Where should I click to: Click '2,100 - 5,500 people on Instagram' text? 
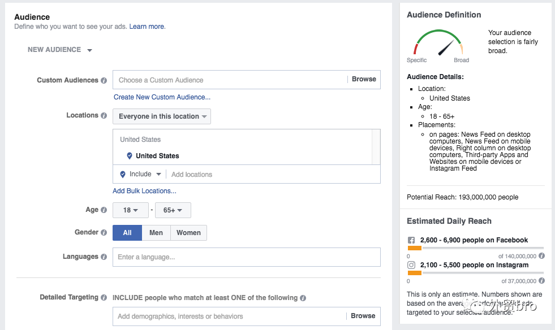pyautogui.click(x=474, y=265)
